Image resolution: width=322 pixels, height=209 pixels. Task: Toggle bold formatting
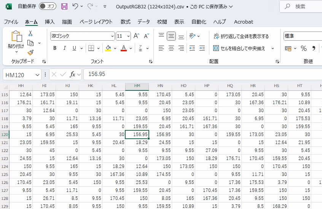coord(55,48)
